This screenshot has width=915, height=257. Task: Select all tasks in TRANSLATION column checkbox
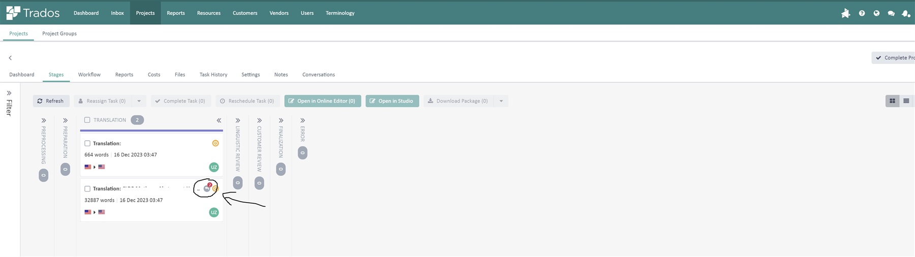point(87,120)
